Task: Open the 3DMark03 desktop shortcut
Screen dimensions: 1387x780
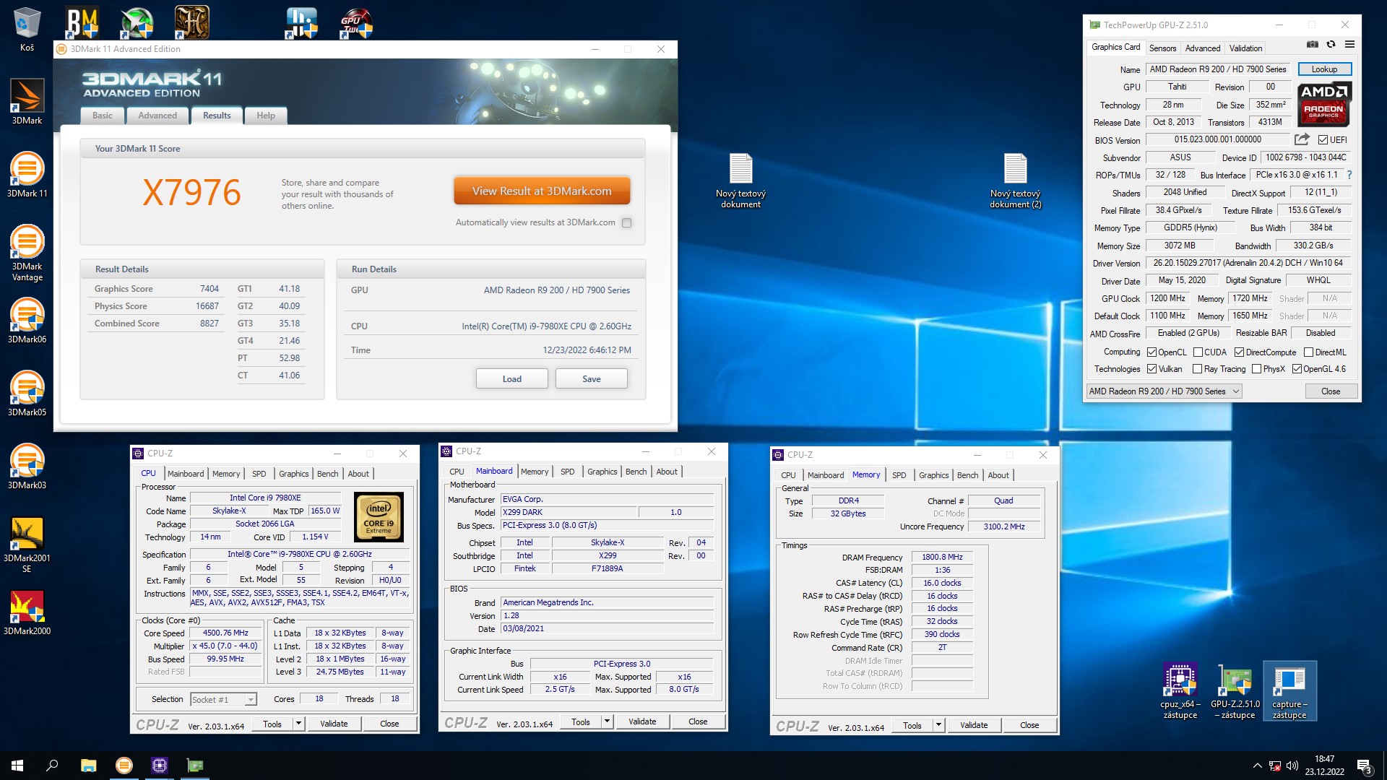Action: pyautogui.click(x=27, y=466)
